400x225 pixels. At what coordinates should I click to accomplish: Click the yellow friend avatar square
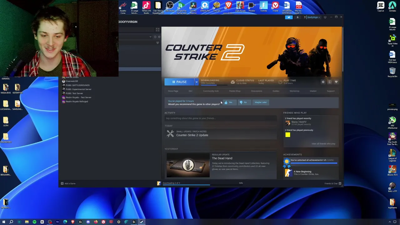[x=288, y=135]
